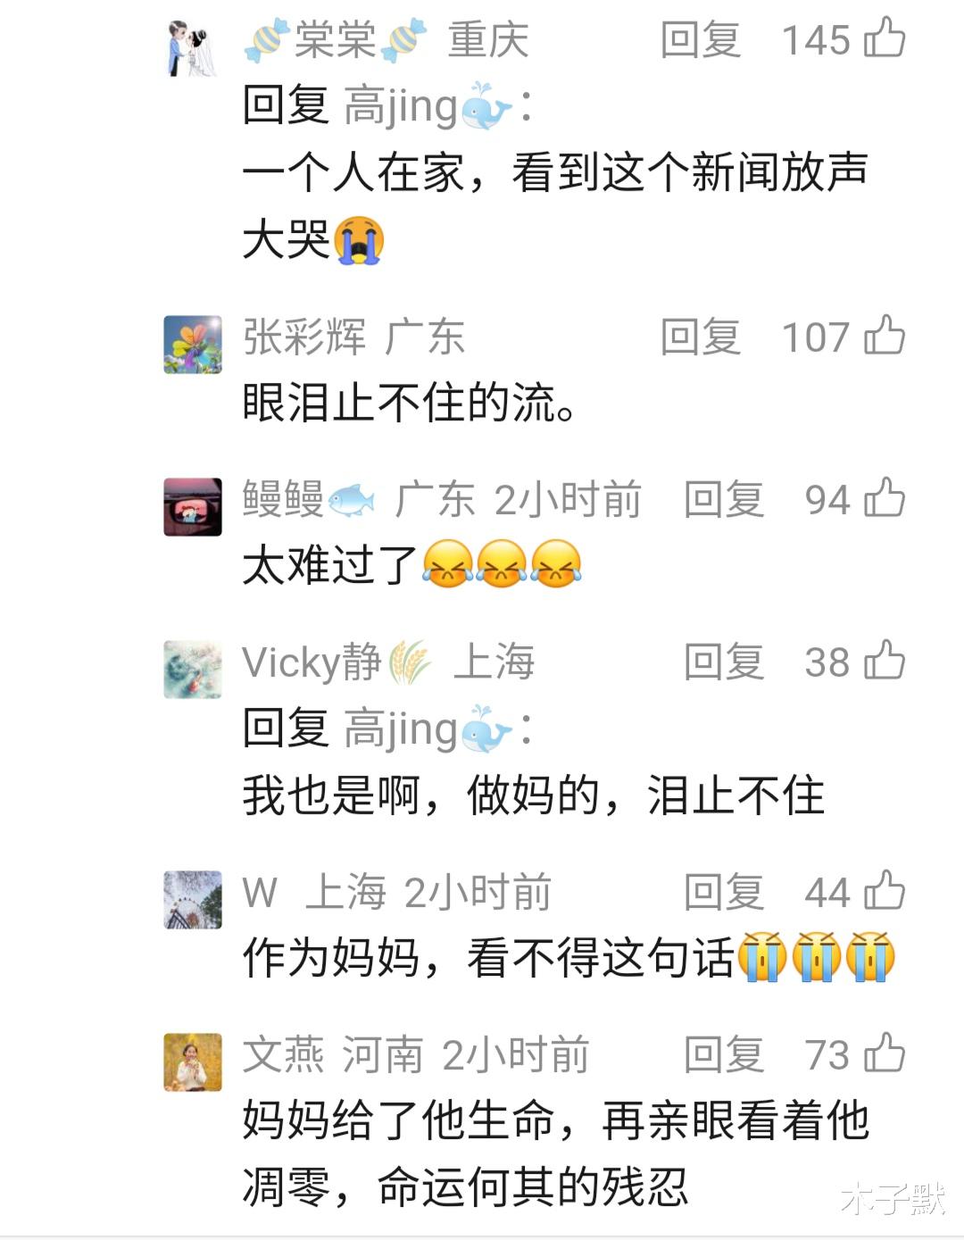The width and height of the screenshot is (964, 1240).
Task: View 鳗鳗's profile picture
Action: point(193,507)
